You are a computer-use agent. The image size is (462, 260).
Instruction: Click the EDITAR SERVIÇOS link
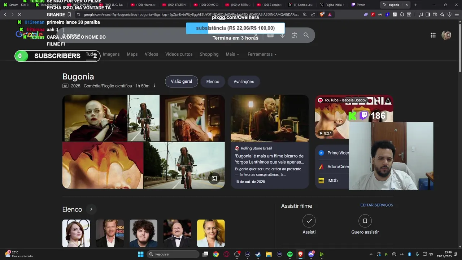pyautogui.click(x=376, y=205)
